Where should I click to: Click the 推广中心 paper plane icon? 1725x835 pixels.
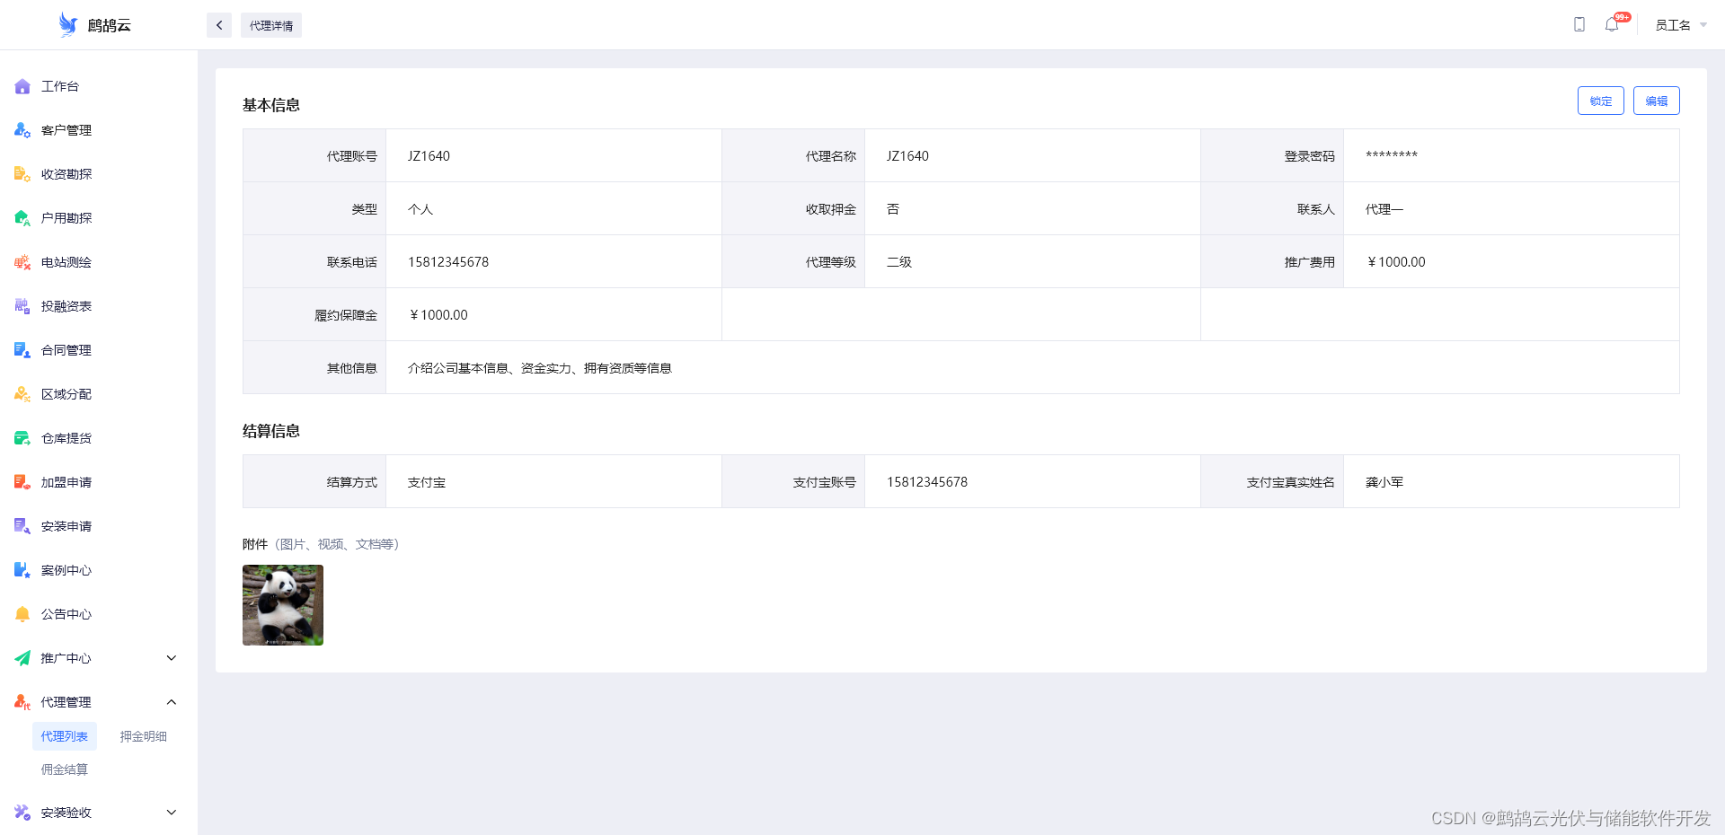click(22, 658)
